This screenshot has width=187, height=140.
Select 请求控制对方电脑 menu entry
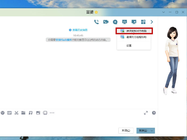tap(134, 31)
